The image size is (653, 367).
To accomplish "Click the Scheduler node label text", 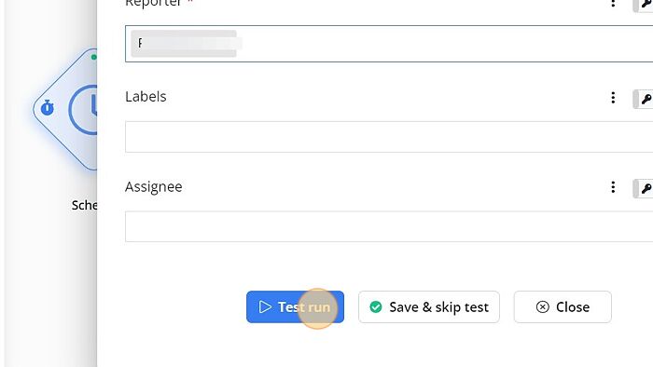I will pos(85,205).
